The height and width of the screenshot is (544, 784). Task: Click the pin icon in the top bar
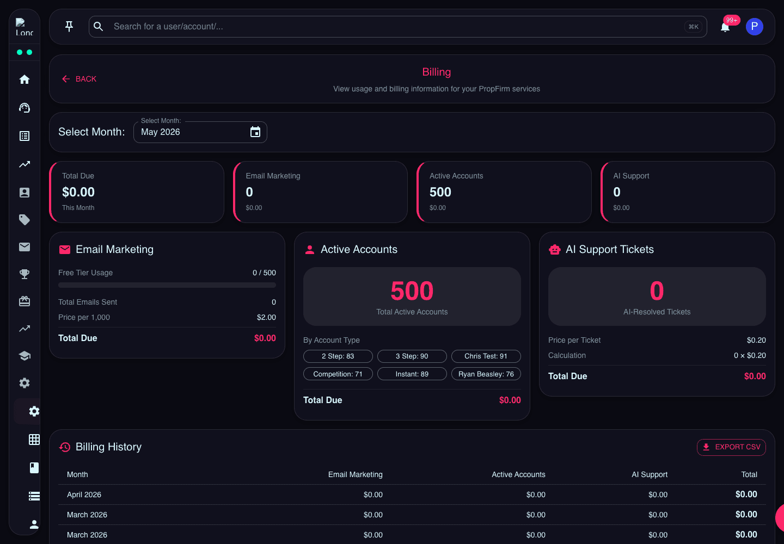coord(69,27)
